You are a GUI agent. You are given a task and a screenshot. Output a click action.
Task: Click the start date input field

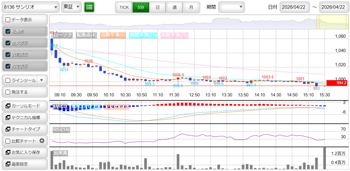(x=294, y=7)
